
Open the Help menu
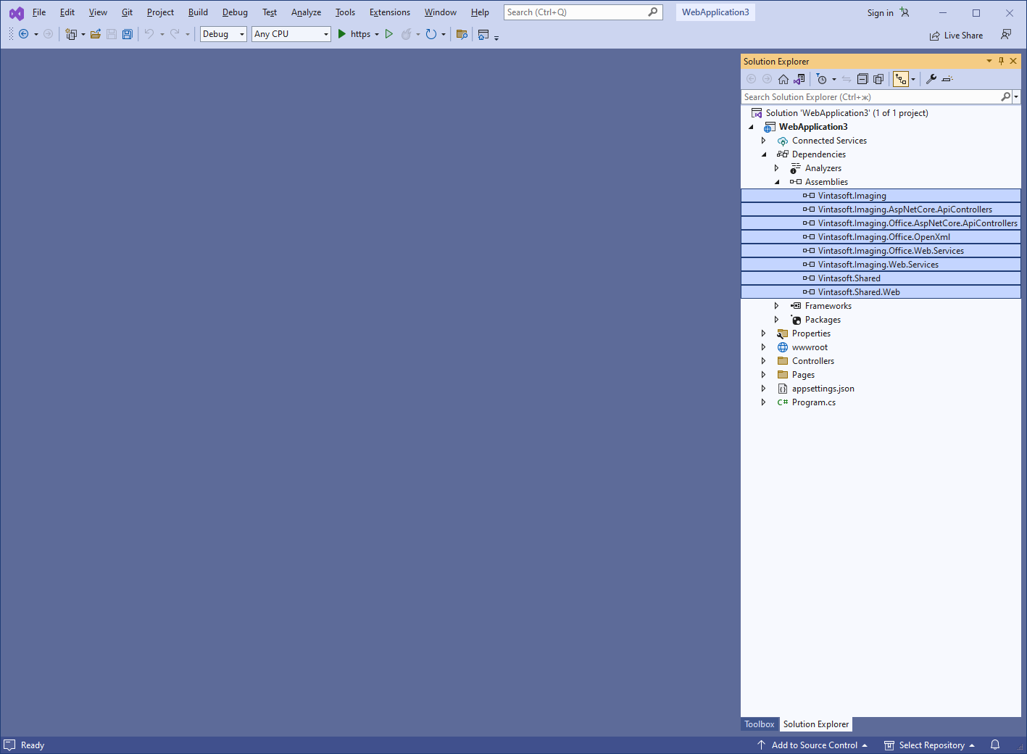click(x=480, y=12)
